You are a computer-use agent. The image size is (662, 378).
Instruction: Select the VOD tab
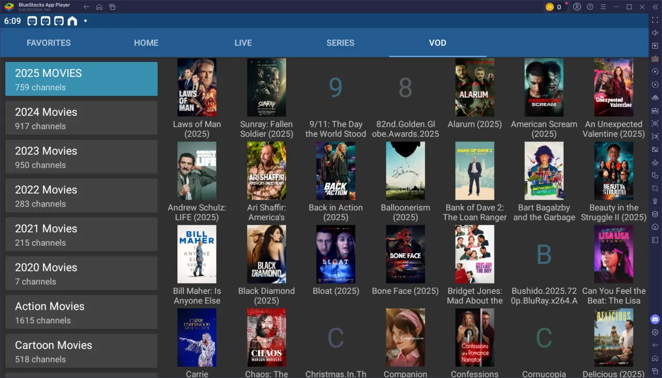tap(438, 43)
